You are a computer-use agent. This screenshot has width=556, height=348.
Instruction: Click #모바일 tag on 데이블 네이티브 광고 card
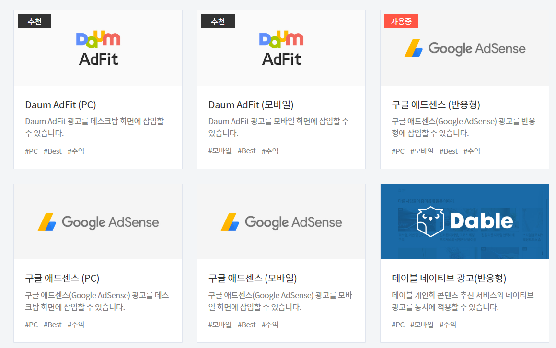pyautogui.click(x=422, y=325)
